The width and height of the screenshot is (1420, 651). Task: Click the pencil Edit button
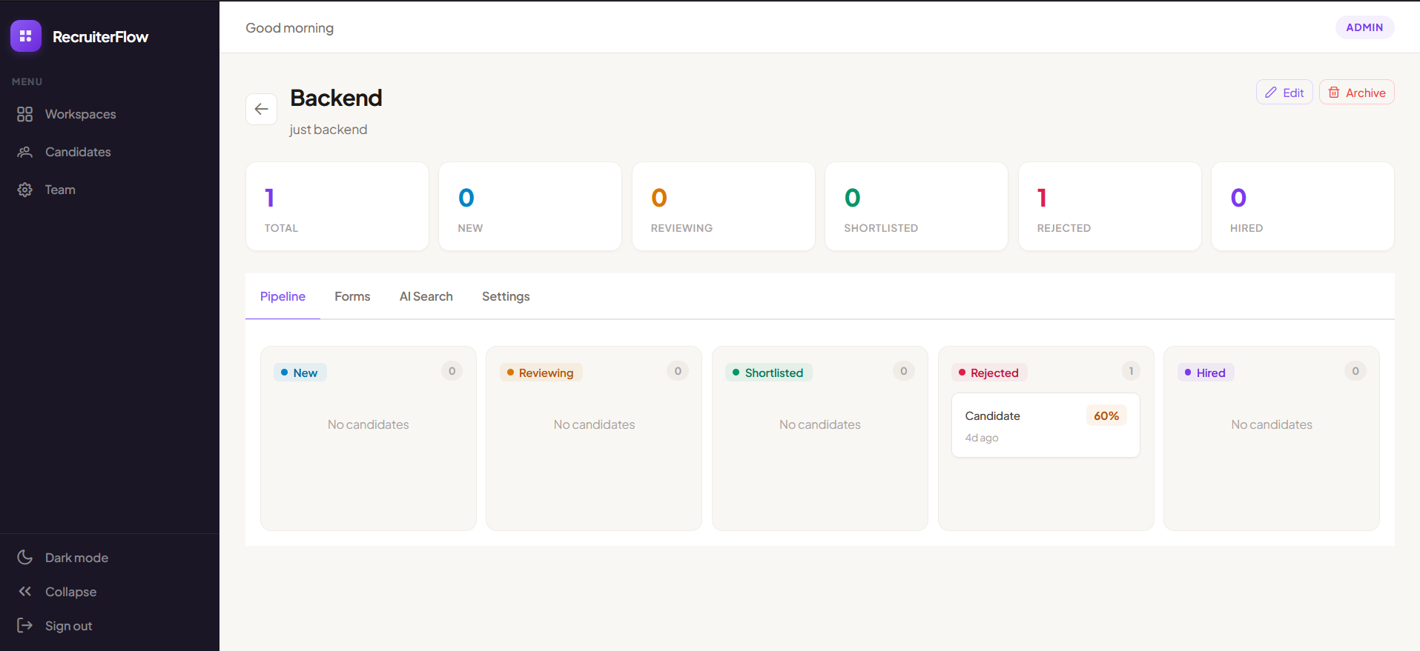pyautogui.click(x=1284, y=93)
